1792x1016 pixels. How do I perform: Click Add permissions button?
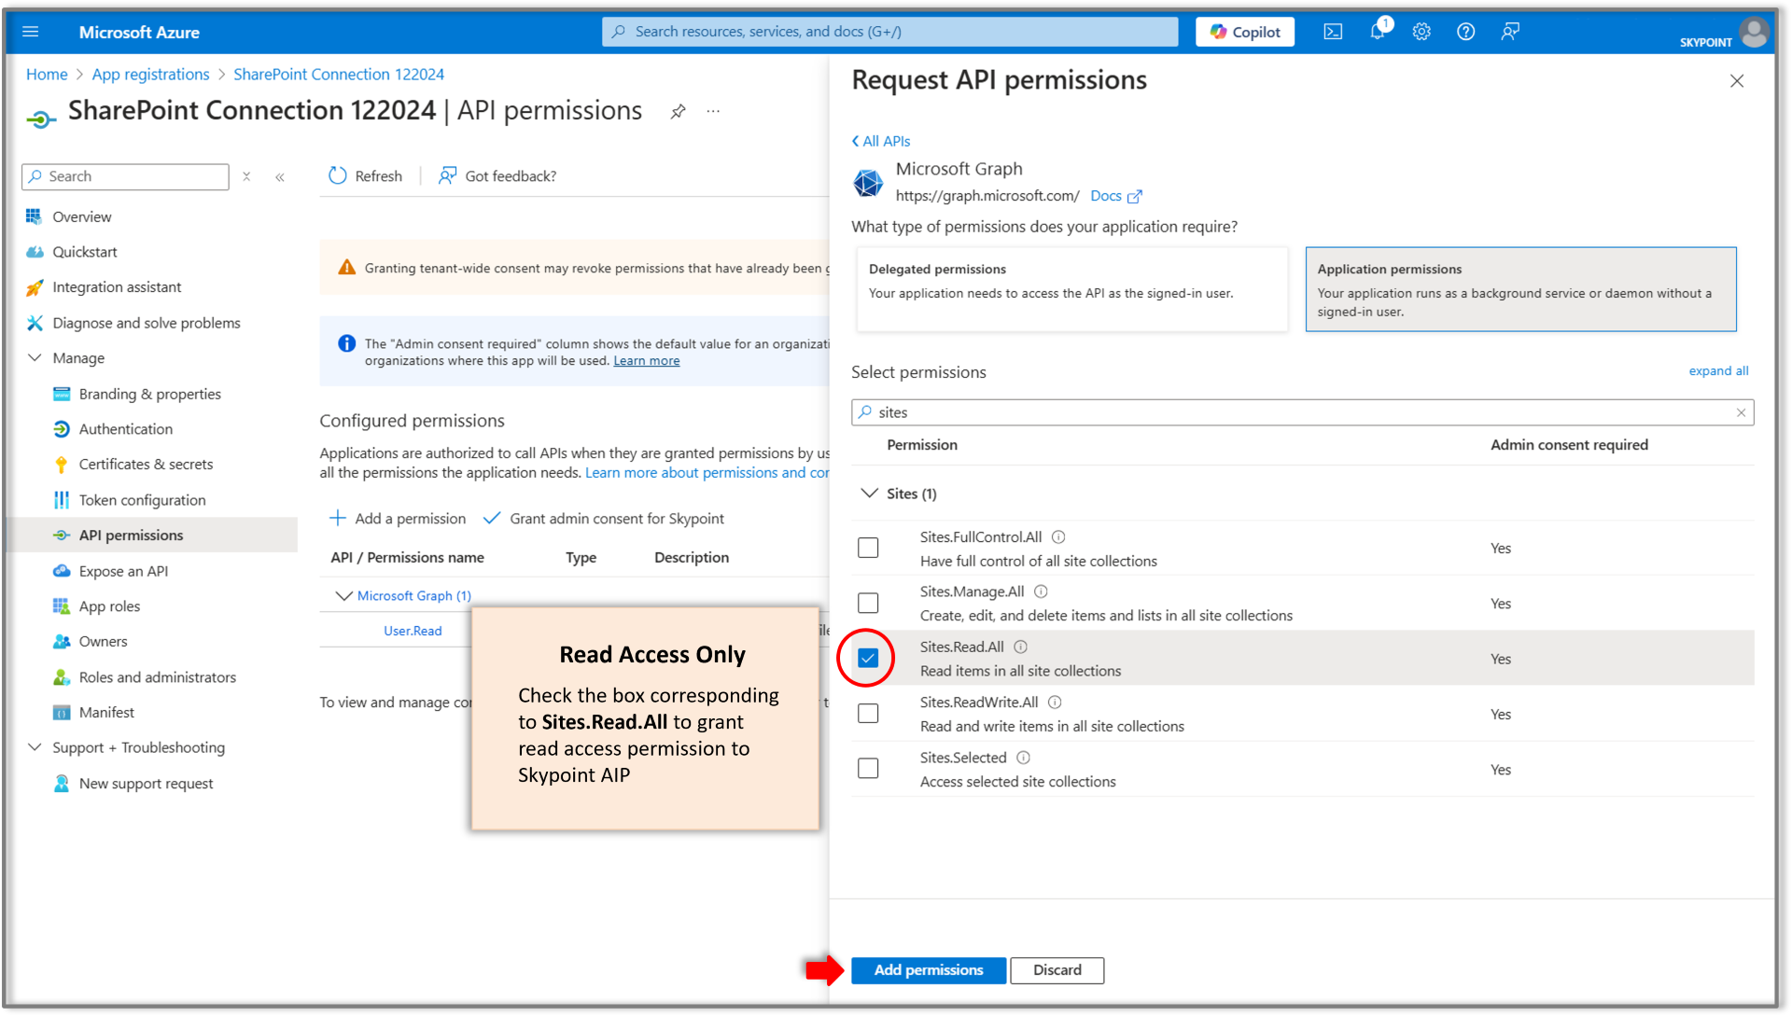(x=928, y=969)
